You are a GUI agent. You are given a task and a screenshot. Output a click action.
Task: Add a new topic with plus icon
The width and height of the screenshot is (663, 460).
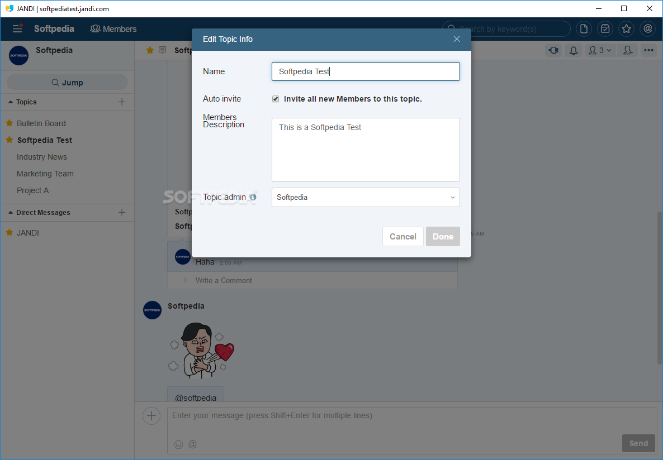tap(122, 102)
